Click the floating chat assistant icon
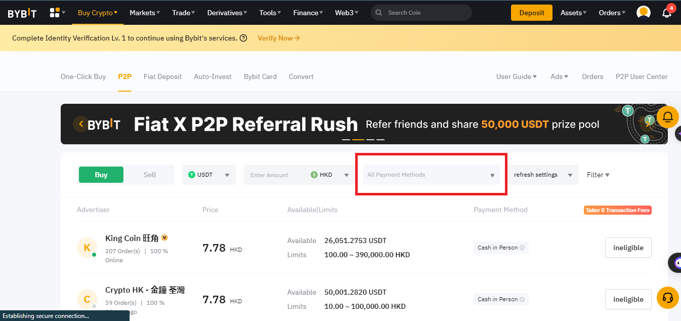The image size is (681, 321). [x=675, y=263]
